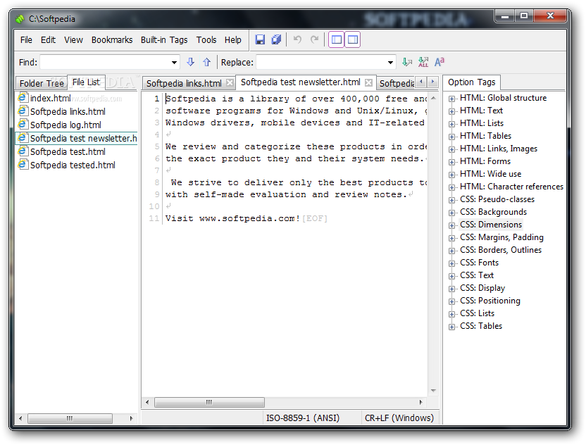
Task: Open the Find field dropdown arrow
Action: pos(174,63)
